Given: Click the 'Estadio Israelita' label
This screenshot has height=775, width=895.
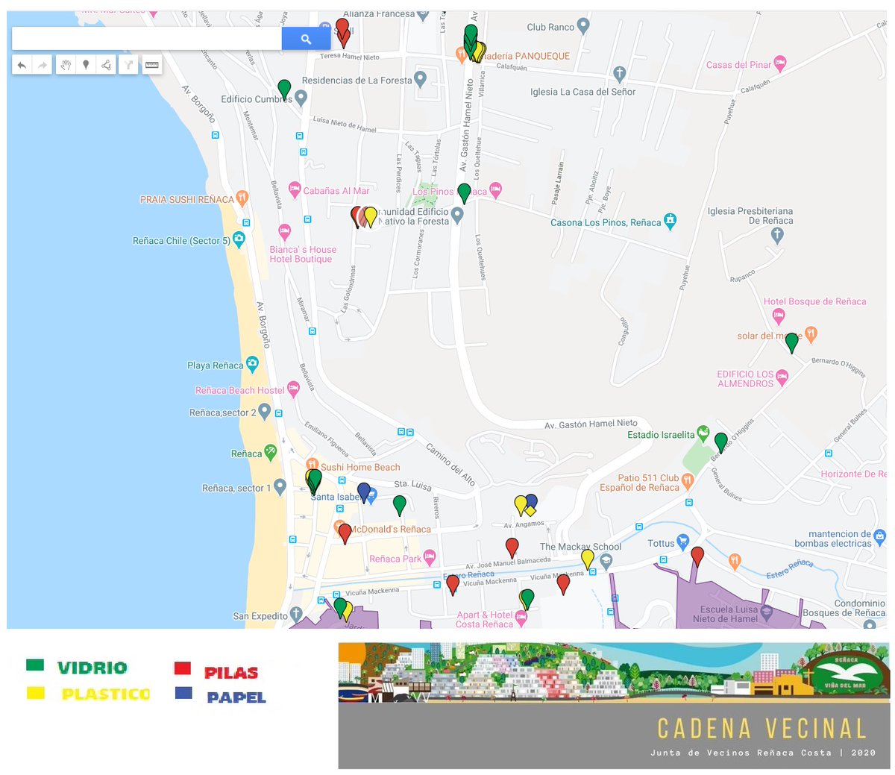Looking at the screenshot, I should click(661, 435).
